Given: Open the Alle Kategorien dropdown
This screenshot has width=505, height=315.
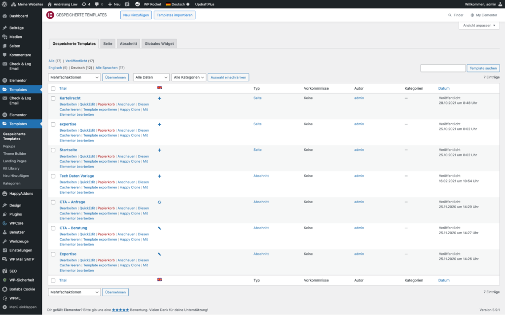Looking at the screenshot, I should tap(189, 77).
